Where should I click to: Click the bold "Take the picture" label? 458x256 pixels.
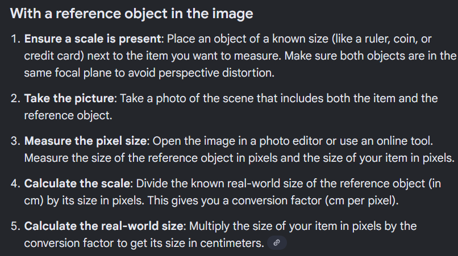click(70, 99)
